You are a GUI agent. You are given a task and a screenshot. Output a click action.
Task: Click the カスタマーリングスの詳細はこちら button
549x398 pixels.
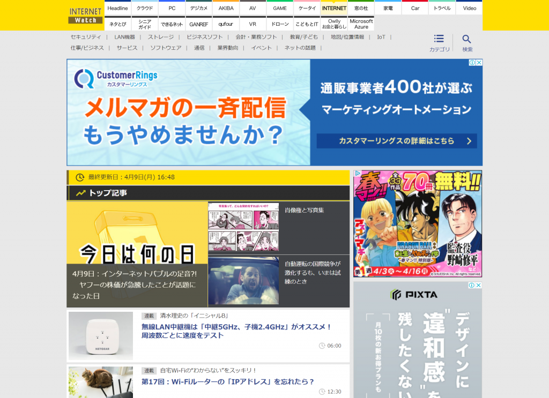(397, 141)
